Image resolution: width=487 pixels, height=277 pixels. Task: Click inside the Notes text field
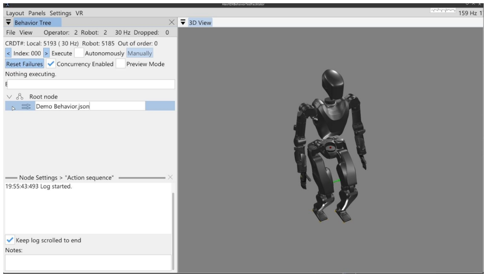[x=88, y=263]
